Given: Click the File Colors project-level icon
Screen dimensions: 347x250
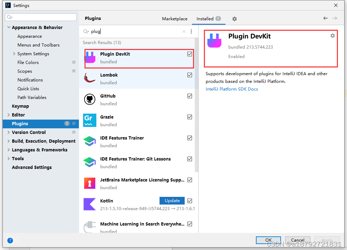Looking at the screenshot, I should click(x=74, y=63).
